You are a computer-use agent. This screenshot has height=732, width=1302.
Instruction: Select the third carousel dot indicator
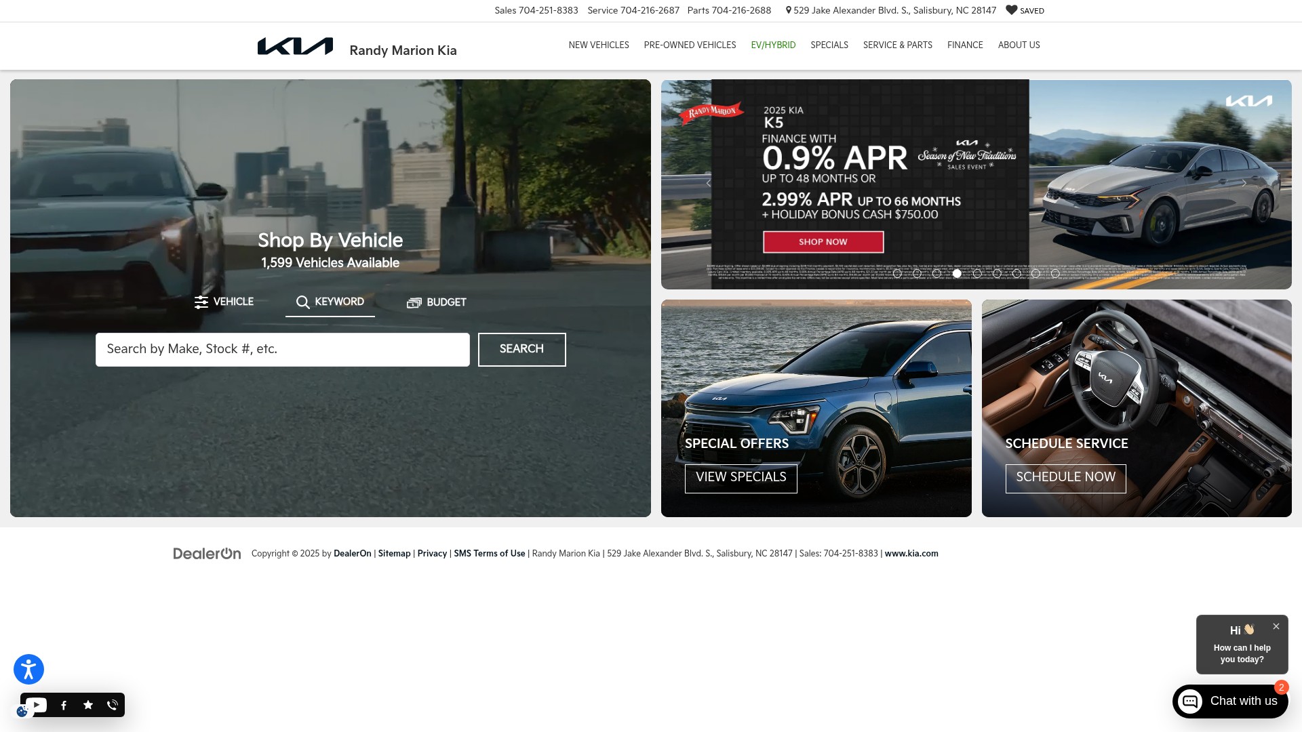tap(936, 274)
